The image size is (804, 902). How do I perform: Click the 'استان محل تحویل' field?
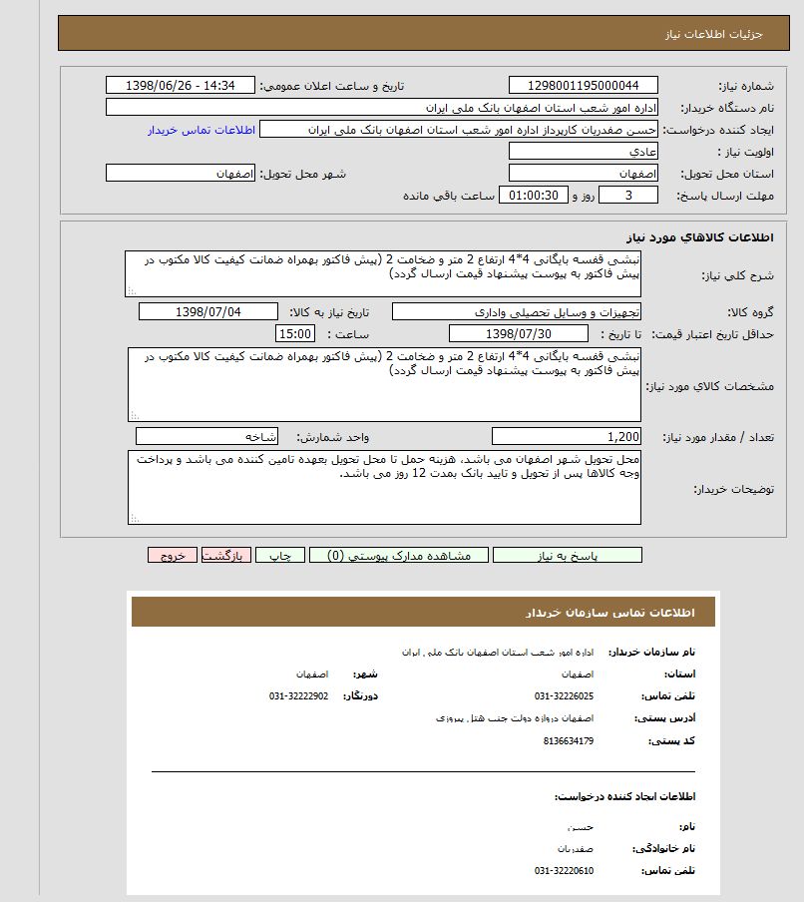(x=583, y=174)
